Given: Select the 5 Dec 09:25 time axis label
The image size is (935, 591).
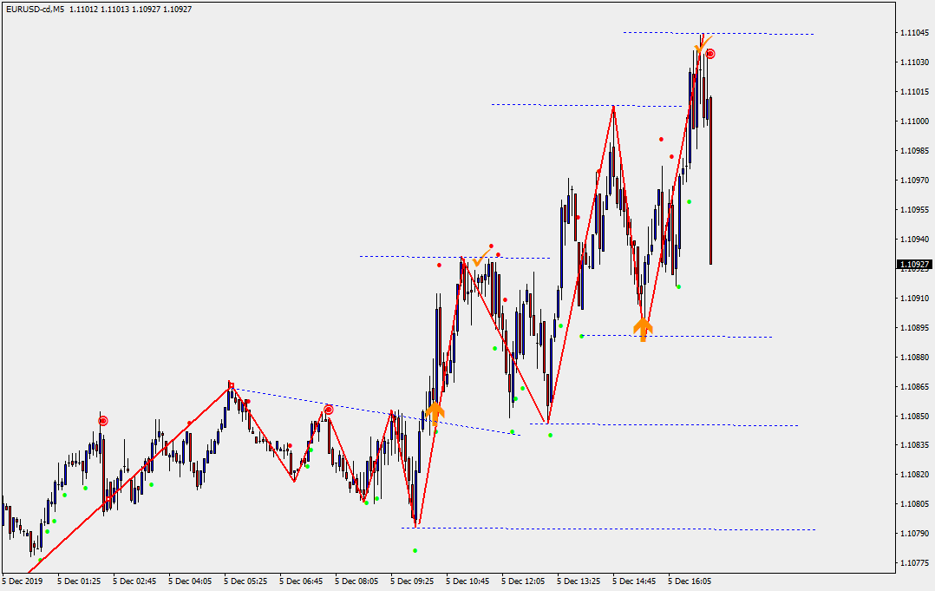Looking at the screenshot, I should [413, 581].
